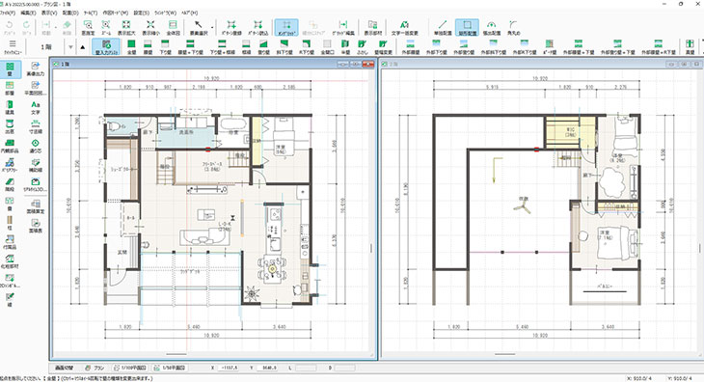
Task: Enable the 単独配置 single placement mode
Action: tap(443, 28)
